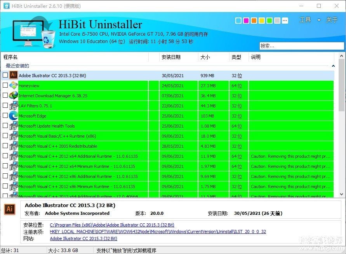This screenshot has width=346, height=254.
Task: Choose the green theme color swatch
Action: pyautogui.click(x=269, y=21)
